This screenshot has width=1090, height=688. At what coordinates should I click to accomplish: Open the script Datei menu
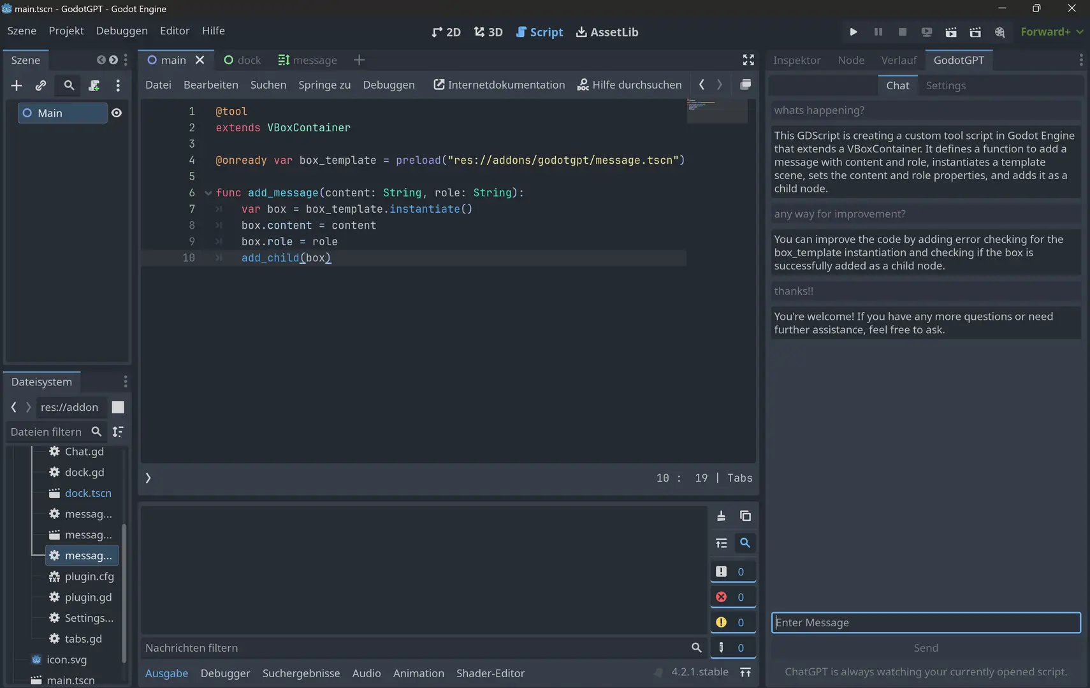point(158,85)
